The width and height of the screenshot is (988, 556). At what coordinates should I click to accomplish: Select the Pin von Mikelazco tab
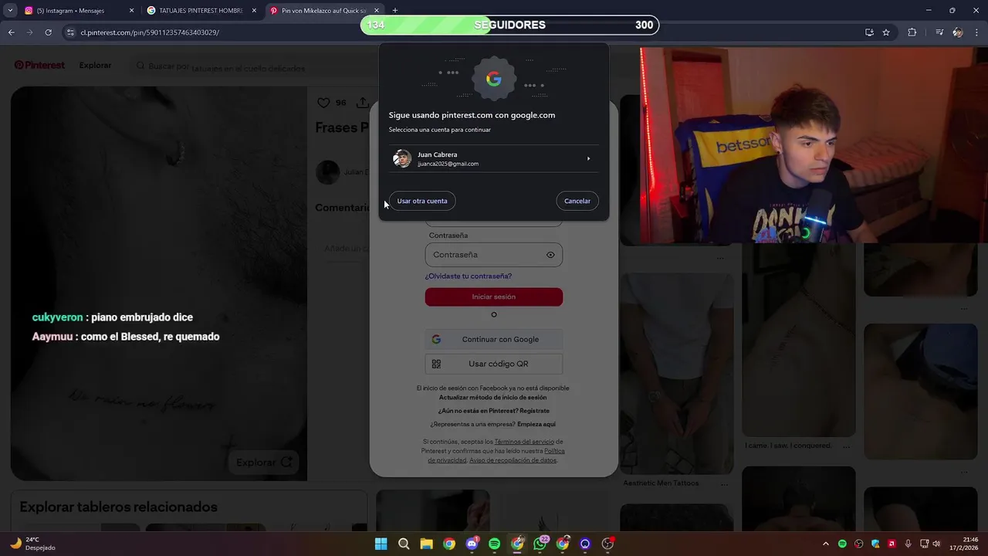point(323,11)
